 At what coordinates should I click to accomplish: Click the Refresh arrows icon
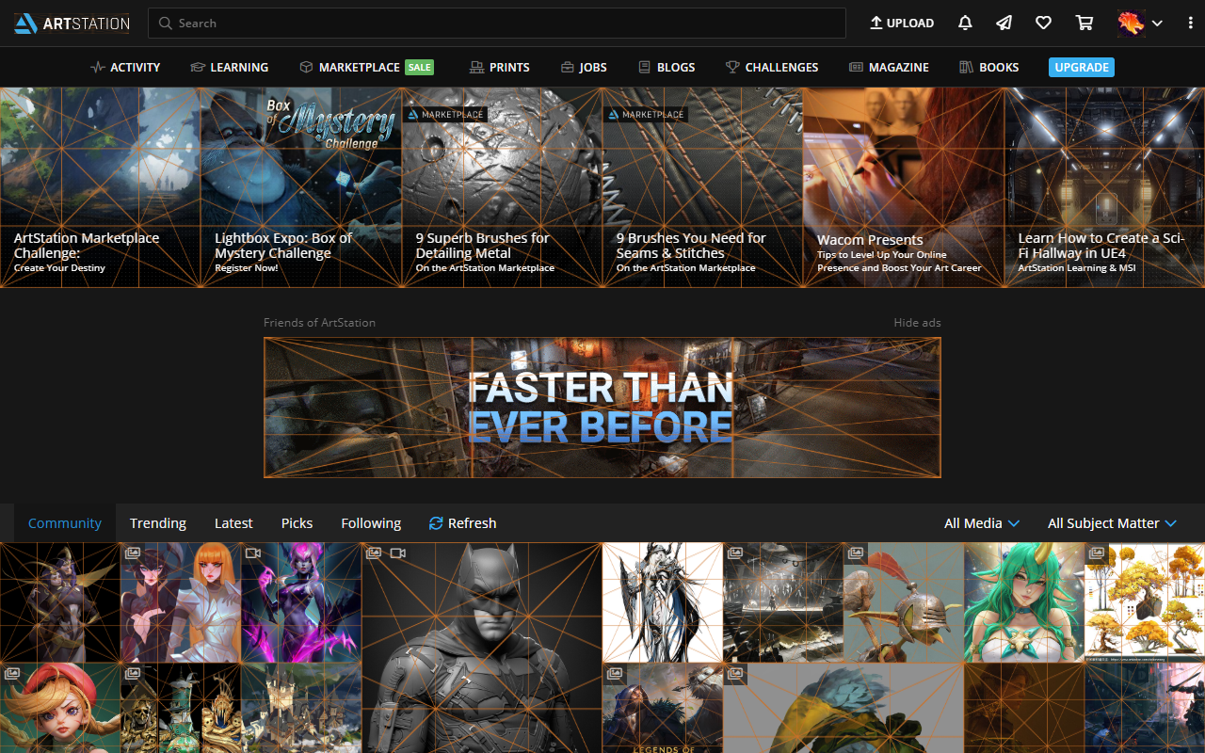coord(436,523)
